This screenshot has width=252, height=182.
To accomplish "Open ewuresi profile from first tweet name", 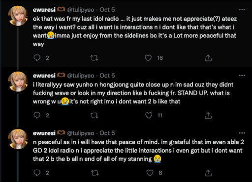I will pyautogui.click(x=44, y=10).
